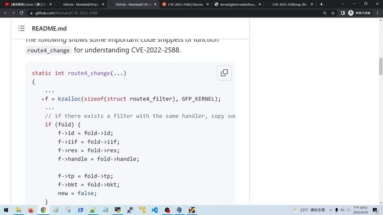Go forward in browser history
Viewport: 383px width, 215px height.
pyautogui.click(x=13, y=13)
